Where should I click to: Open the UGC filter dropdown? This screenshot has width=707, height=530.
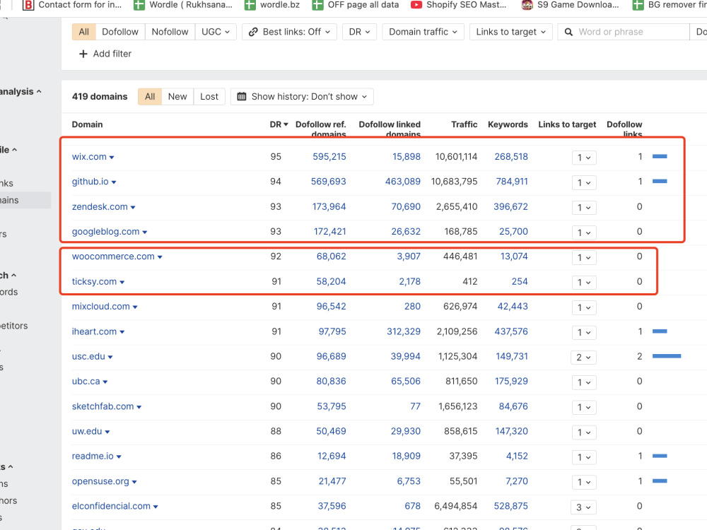pyautogui.click(x=216, y=32)
